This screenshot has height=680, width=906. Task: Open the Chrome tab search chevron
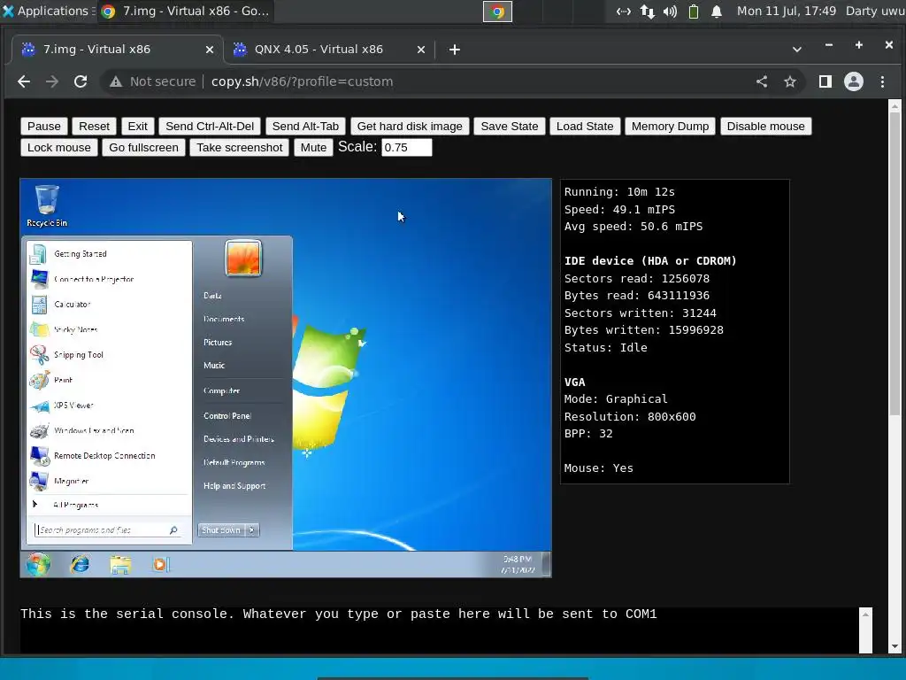click(x=797, y=50)
